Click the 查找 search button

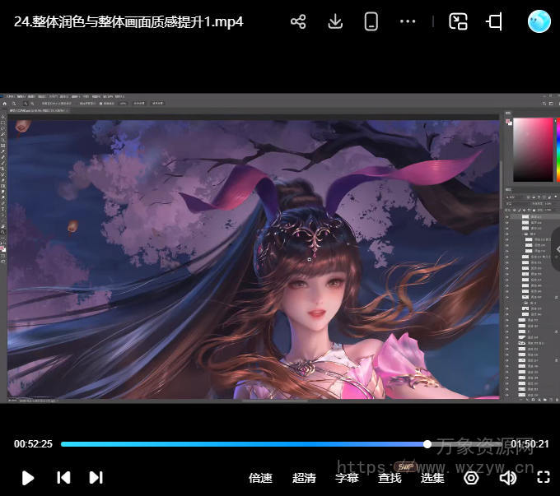click(390, 478)
